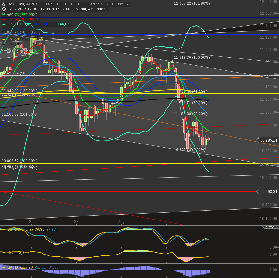Click the MACD histogram value -35,35

coord(53,267)
